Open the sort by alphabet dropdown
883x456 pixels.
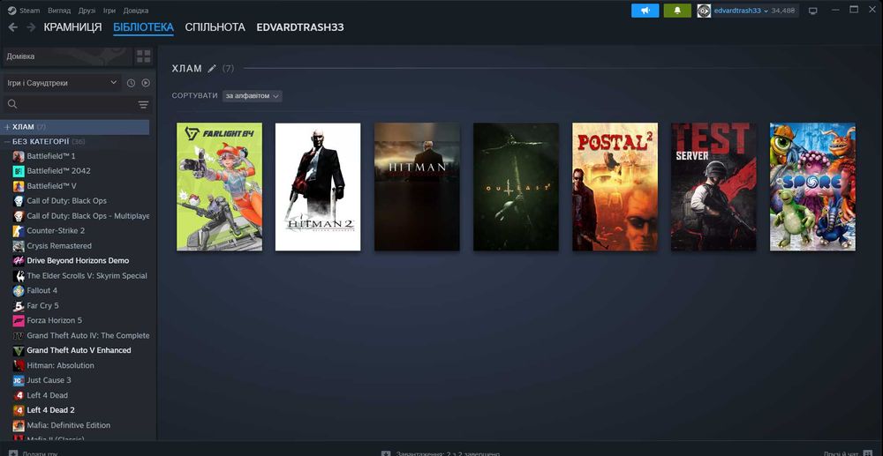click(253, 96)
